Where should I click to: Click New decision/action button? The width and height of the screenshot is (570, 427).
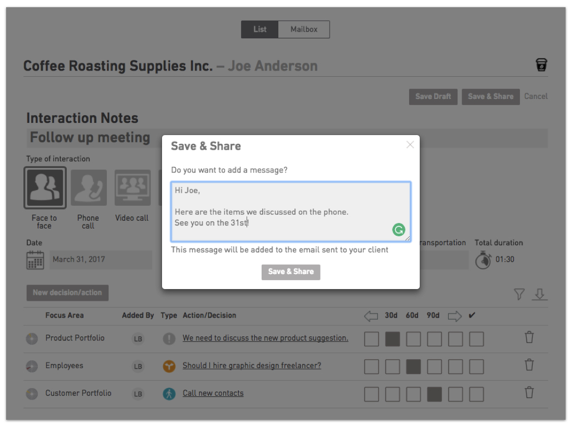point(67,292)
